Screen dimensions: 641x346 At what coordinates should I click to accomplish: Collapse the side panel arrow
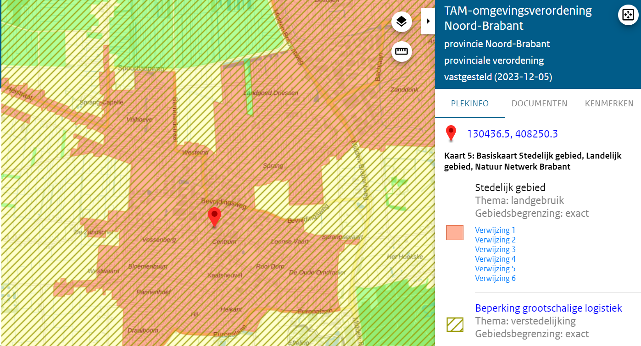(428, 21)
